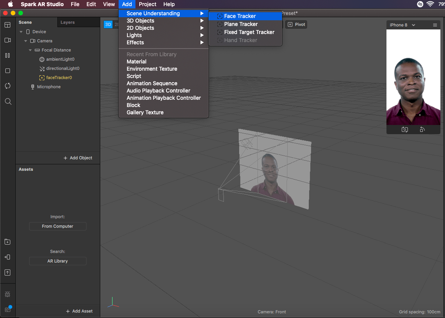Choose Plane Tracker from the submenu
Viewport: 445px width, 318px height.
click(241, 24)
